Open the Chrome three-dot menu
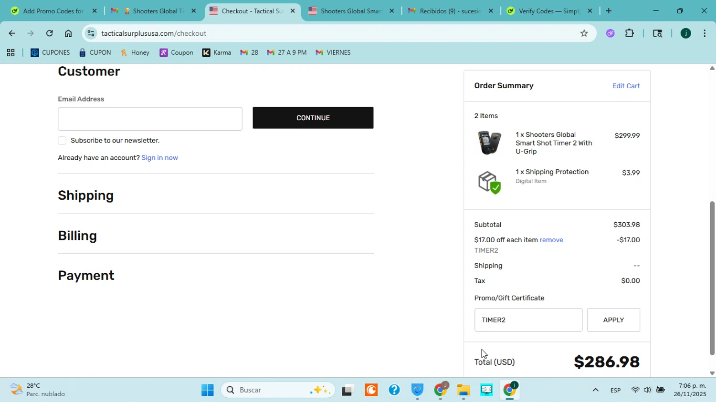716x402 pixels. [x=705, y=33]
